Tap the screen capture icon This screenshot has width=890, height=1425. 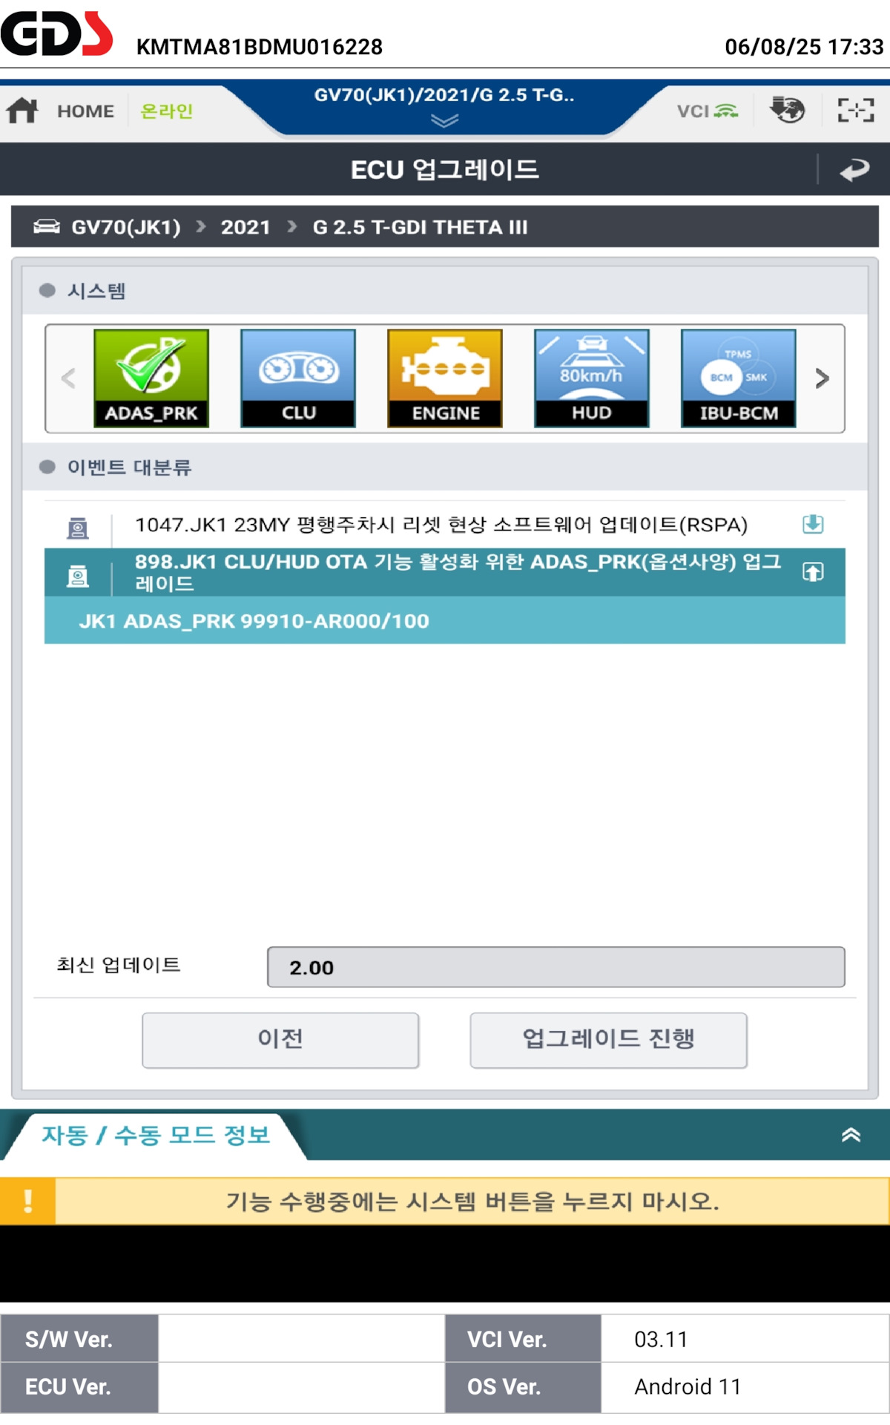click(x=856, y=110)
